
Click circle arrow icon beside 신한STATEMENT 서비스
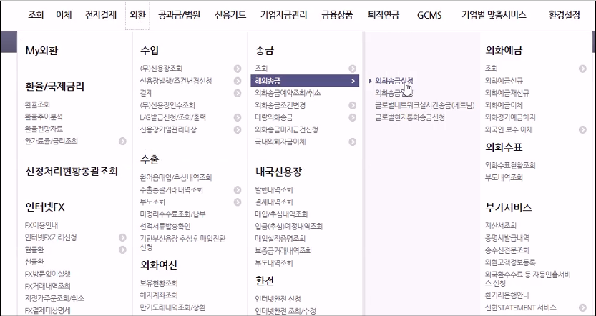(582, 307)
